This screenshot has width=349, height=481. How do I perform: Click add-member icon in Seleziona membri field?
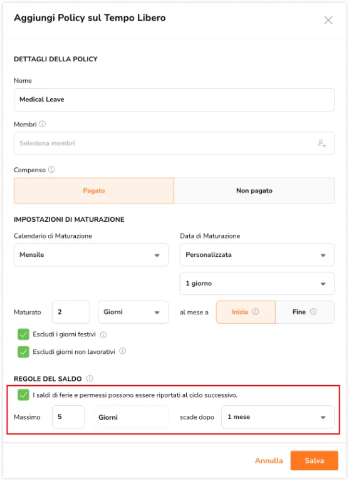coord(321,143)
